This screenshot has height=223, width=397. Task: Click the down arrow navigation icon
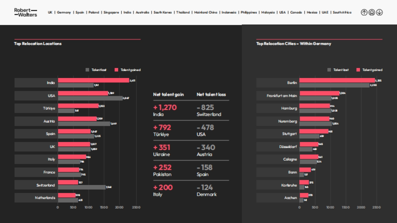pos(379,13)
